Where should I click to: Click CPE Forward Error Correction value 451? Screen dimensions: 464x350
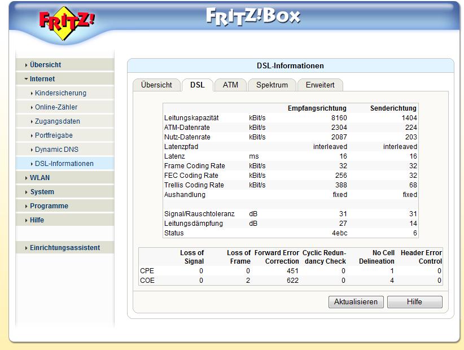point(292,271)
